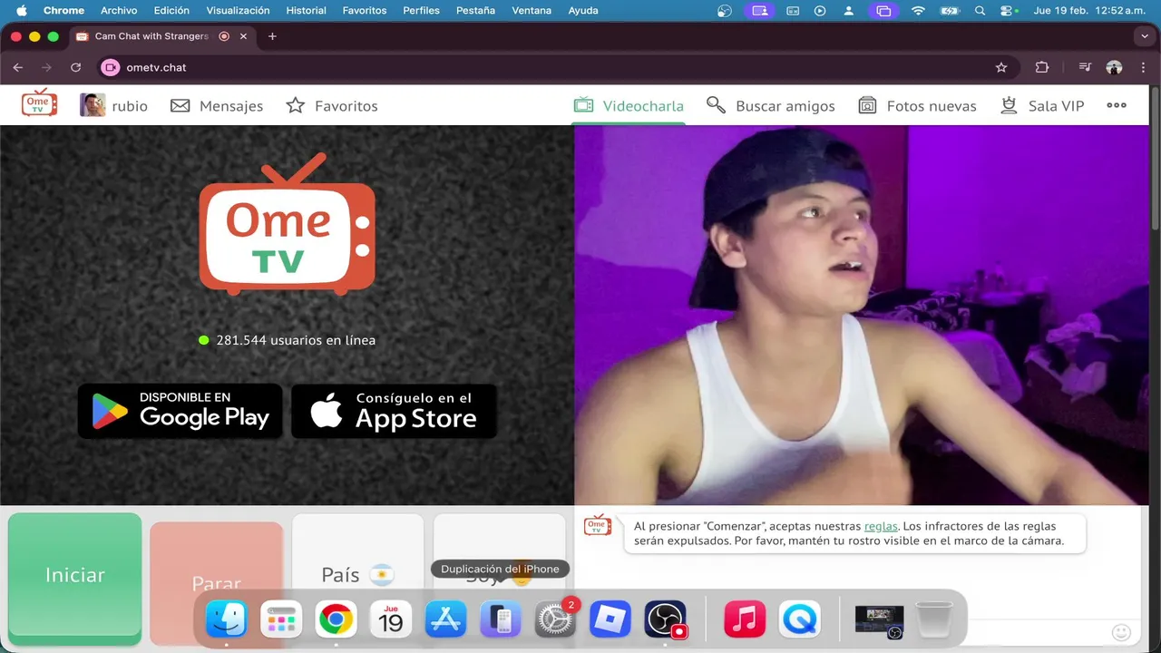The height and width of the screenshot is (653, 1161).
Task: Open Finder from the Dock
Action: click(226, 620)
